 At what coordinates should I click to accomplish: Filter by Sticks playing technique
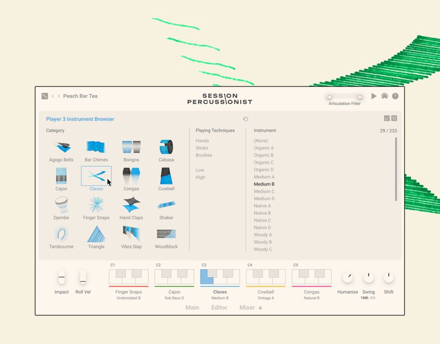click(202, 148)
